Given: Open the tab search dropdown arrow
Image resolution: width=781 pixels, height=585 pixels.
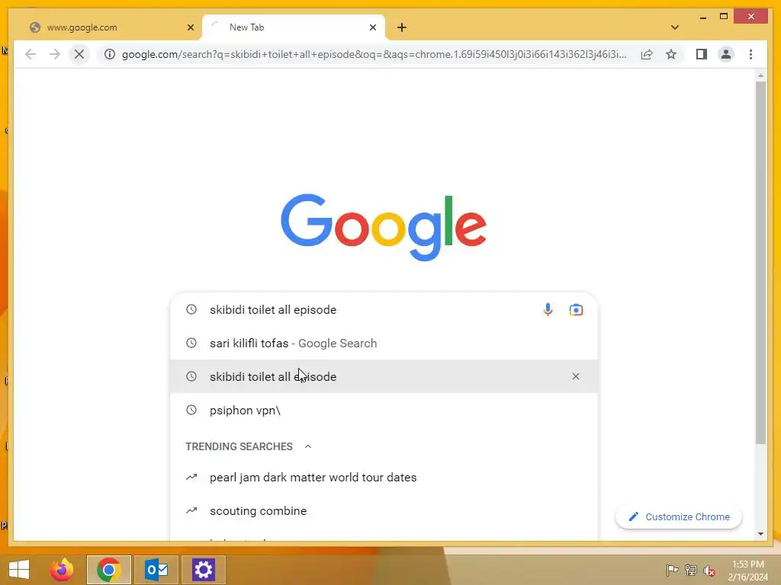Looking at the screenshot, I should [674, 27].
